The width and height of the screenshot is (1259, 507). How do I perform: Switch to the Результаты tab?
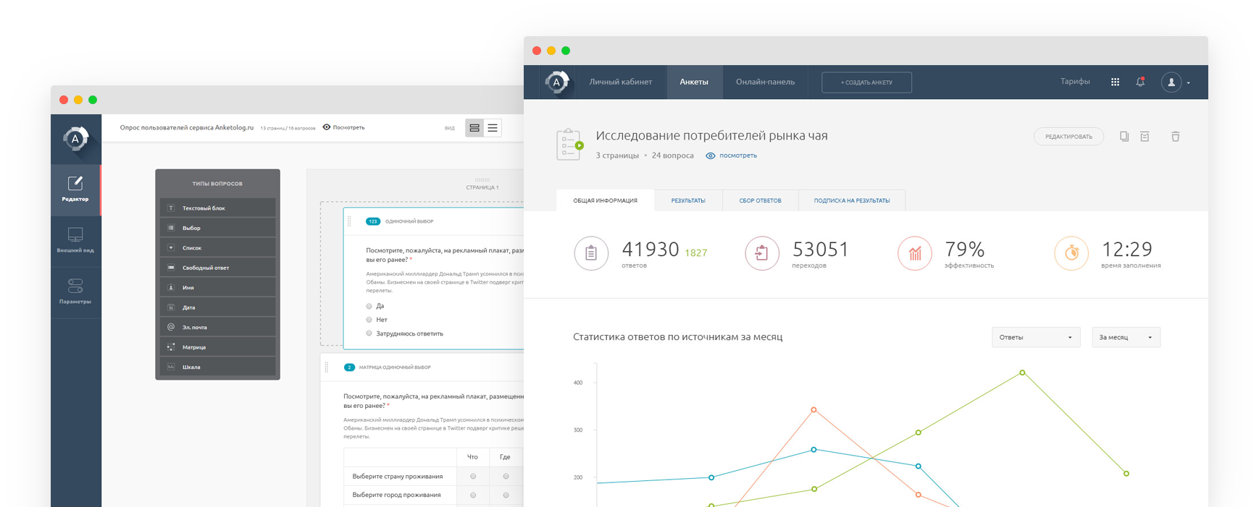coord(687,200)
